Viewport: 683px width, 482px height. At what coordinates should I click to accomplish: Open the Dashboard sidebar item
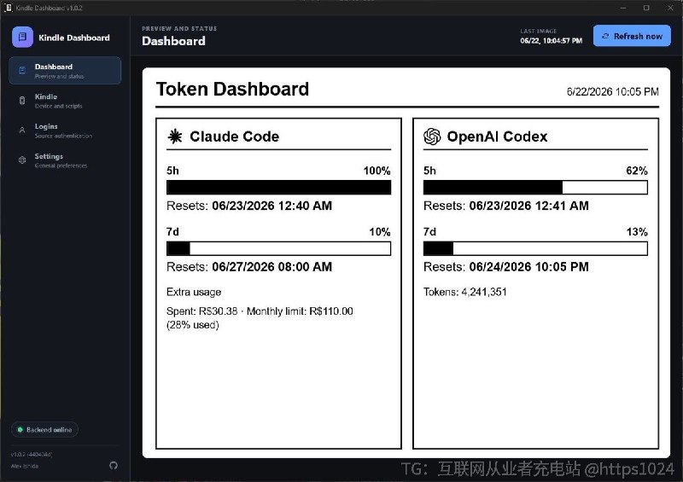pos(65,71)
